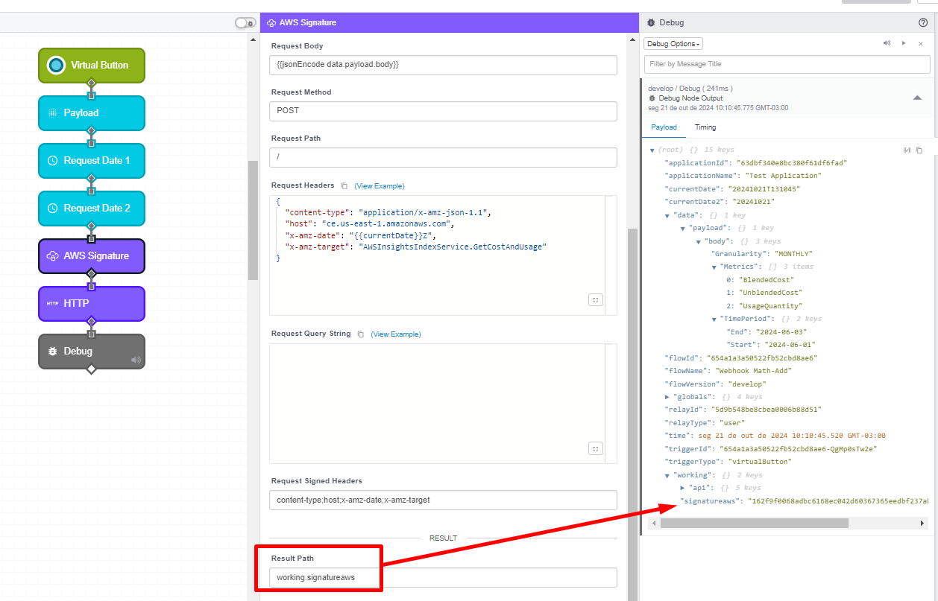Collapse the "payload" object in tree

(x=684, y=229)
